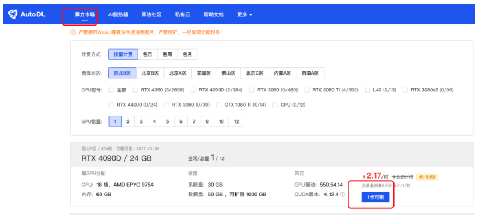
Task: Check the RTX 3060 (0/39) checkbox
Action: [167, 105]
